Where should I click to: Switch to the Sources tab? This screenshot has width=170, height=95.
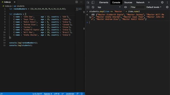(x=128, y=2)
